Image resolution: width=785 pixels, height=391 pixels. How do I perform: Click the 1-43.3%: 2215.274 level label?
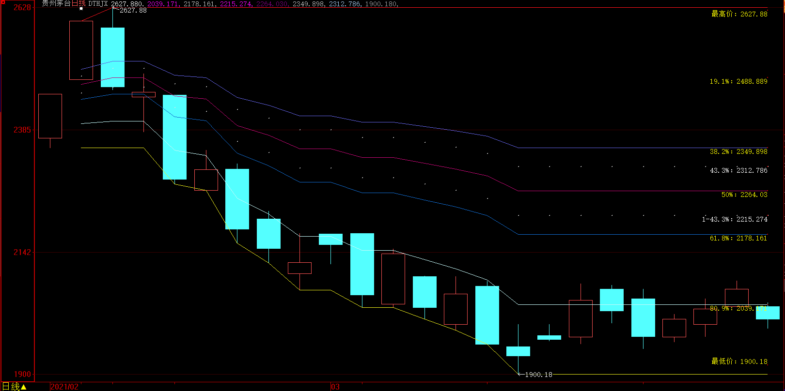point(735,219)
